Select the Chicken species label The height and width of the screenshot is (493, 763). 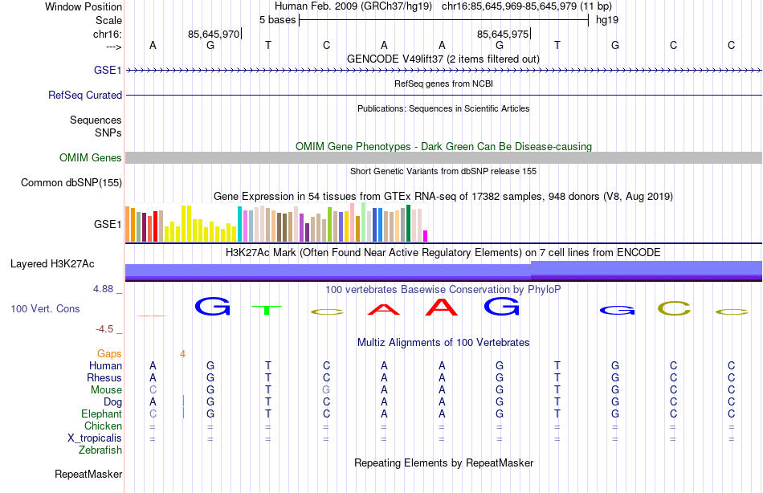coord(103,426)
